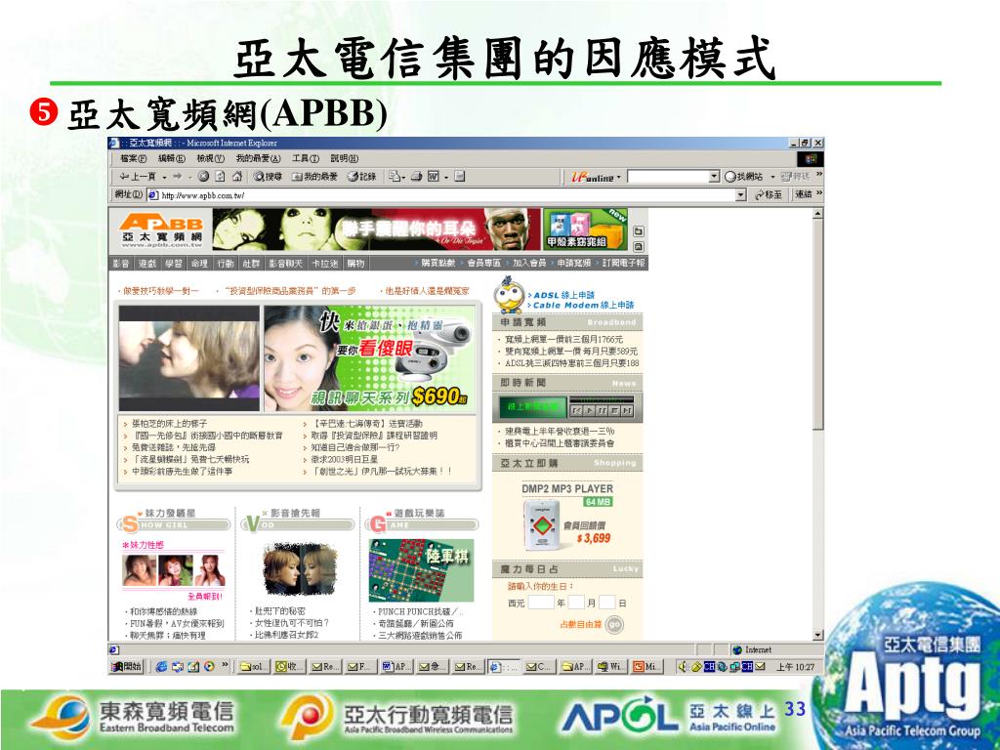Click the 陸軍棋 game thumbnail
This screenshot has height=750, width=1000.
421,570
